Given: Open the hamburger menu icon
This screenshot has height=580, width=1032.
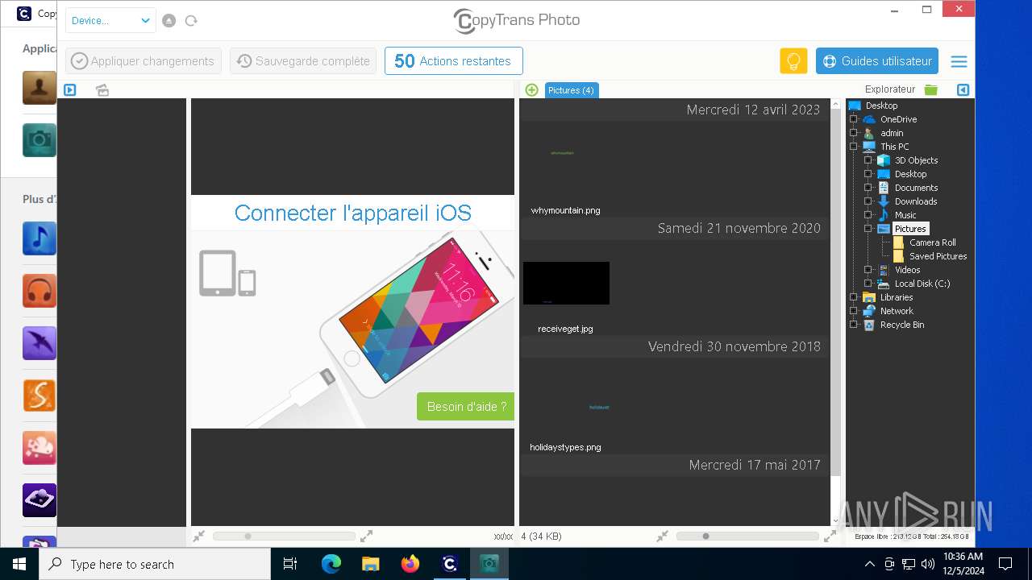Looking at the screenshot, I should [959, 61].
